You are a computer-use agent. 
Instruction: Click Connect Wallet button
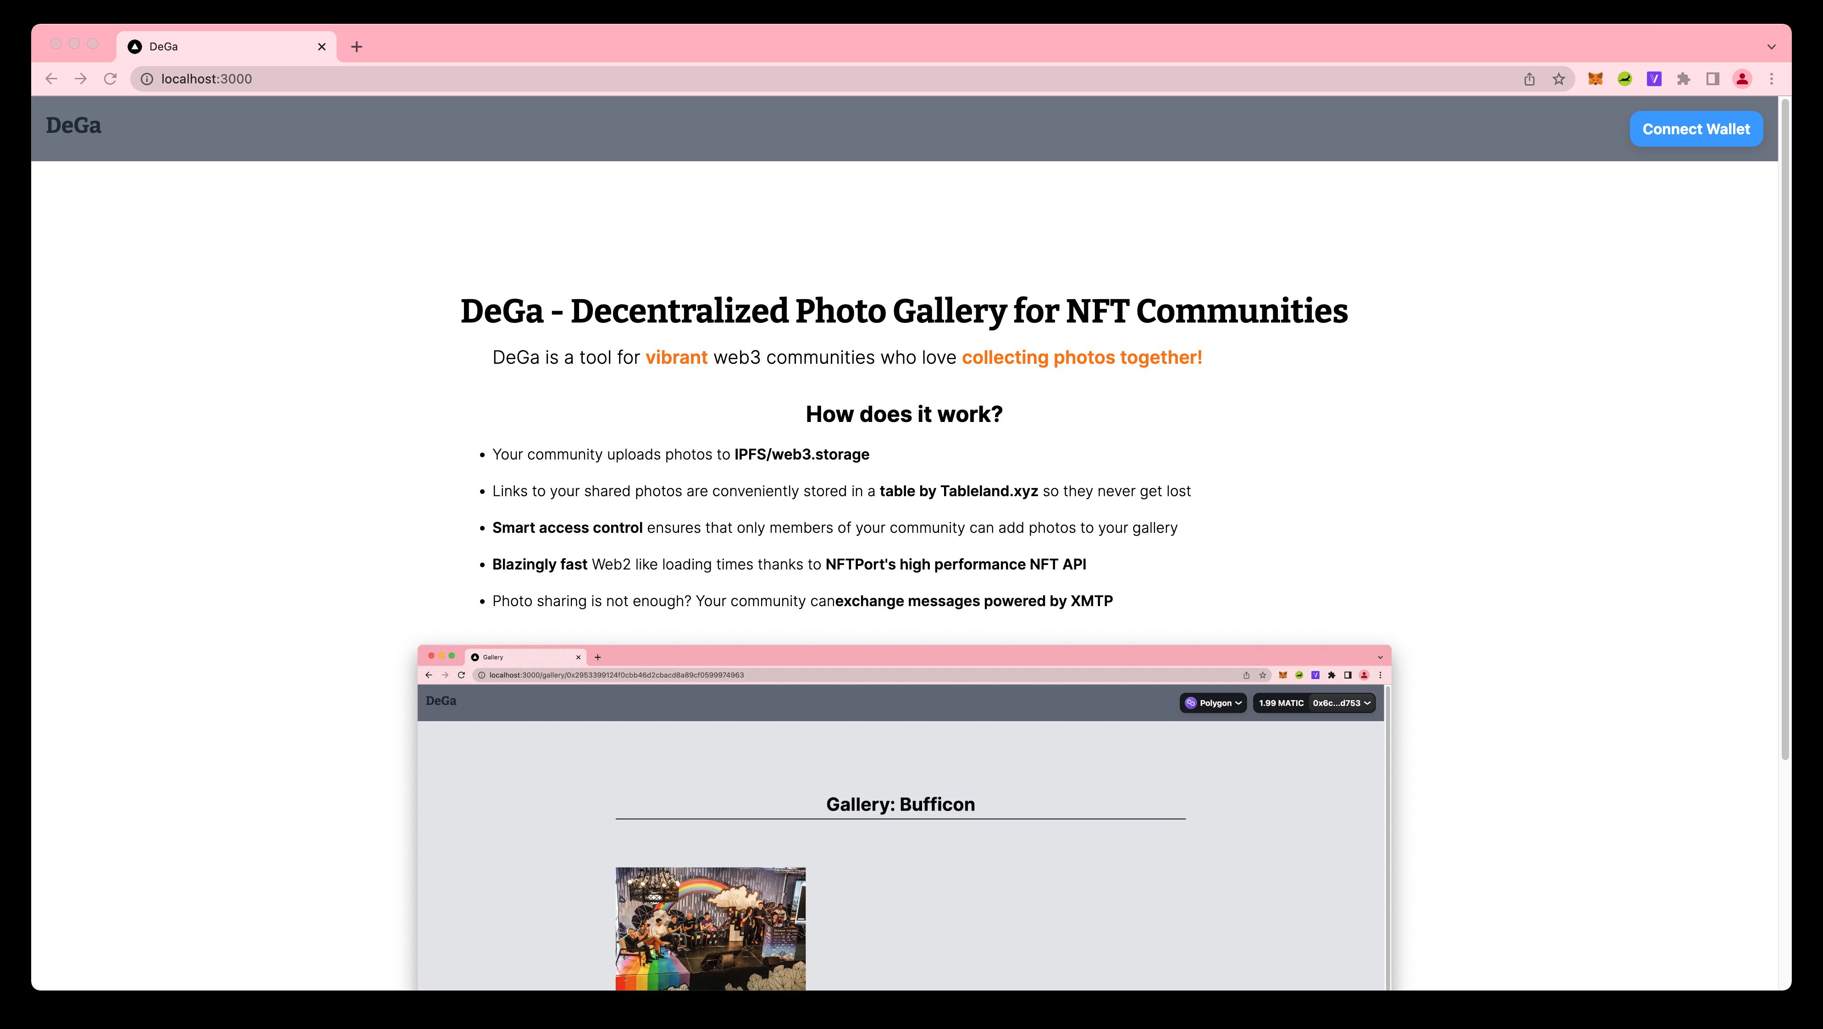click(1695, 129)
